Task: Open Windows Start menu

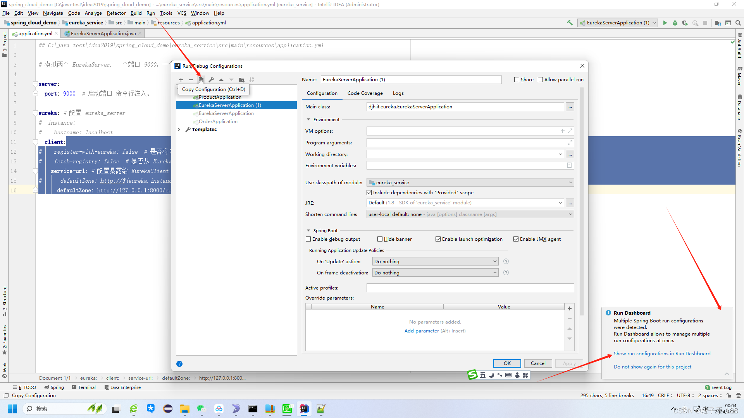Action: coord(13,409)
